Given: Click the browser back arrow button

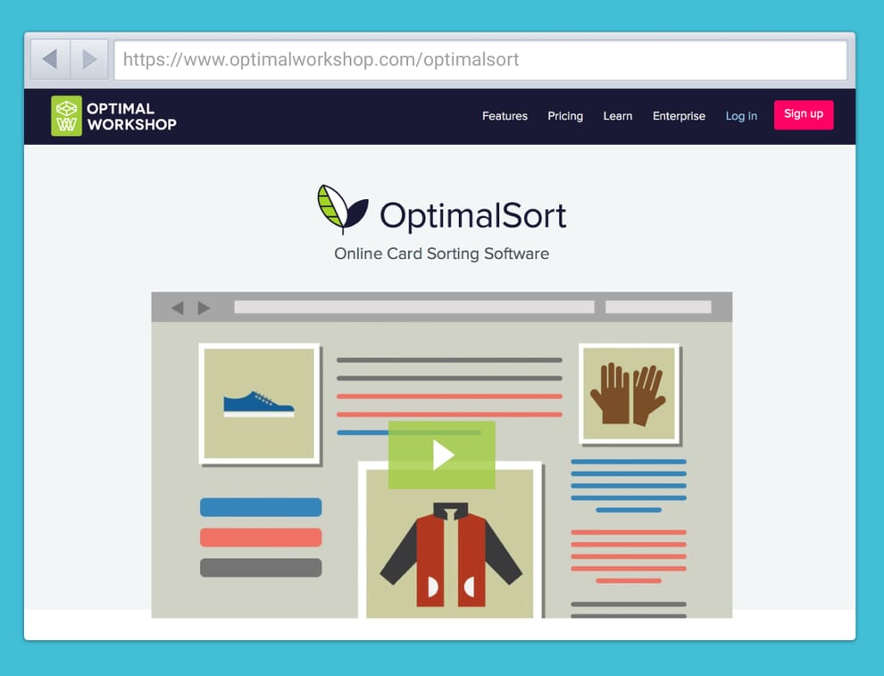Looking at the screenshot, I should 50,59.
